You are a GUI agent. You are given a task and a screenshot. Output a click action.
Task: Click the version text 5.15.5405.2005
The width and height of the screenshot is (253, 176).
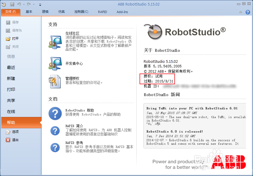(167, 66)
